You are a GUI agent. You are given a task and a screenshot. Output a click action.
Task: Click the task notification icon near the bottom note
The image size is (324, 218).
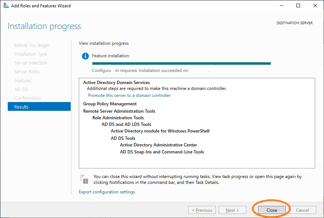click(84, 179)
